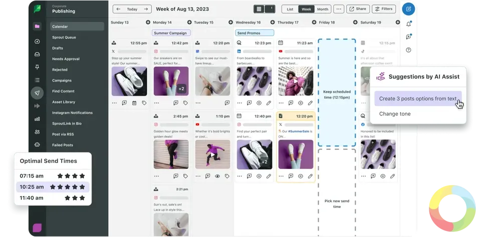
Task: Click calendar icon on Sunday 12:55 pm post
Action: pos(134,103)
